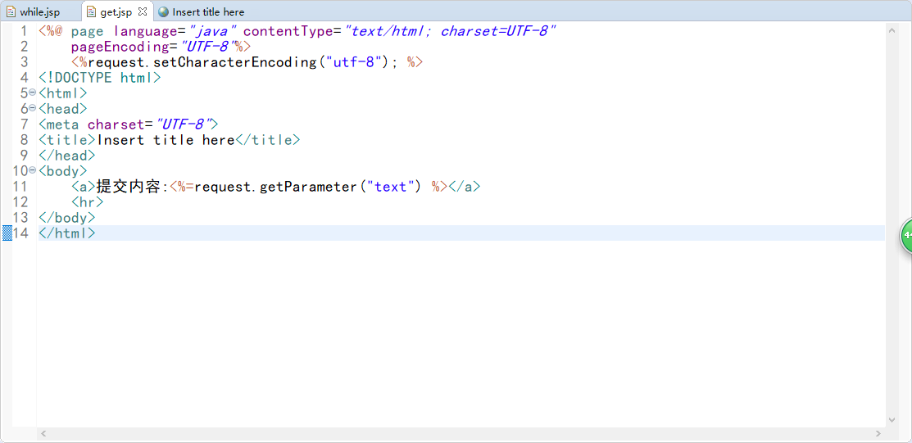The width and height of the screenshot is (912, 443).
Task: Collapse the <head> fold on line 6
Action: [33, 108]
